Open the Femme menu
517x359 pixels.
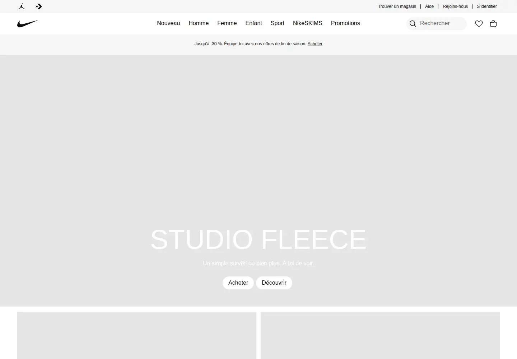coord(227,23)
